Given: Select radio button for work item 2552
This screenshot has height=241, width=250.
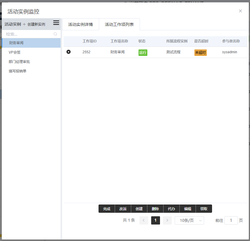Looking at the screenshot, I should (69, 52).
